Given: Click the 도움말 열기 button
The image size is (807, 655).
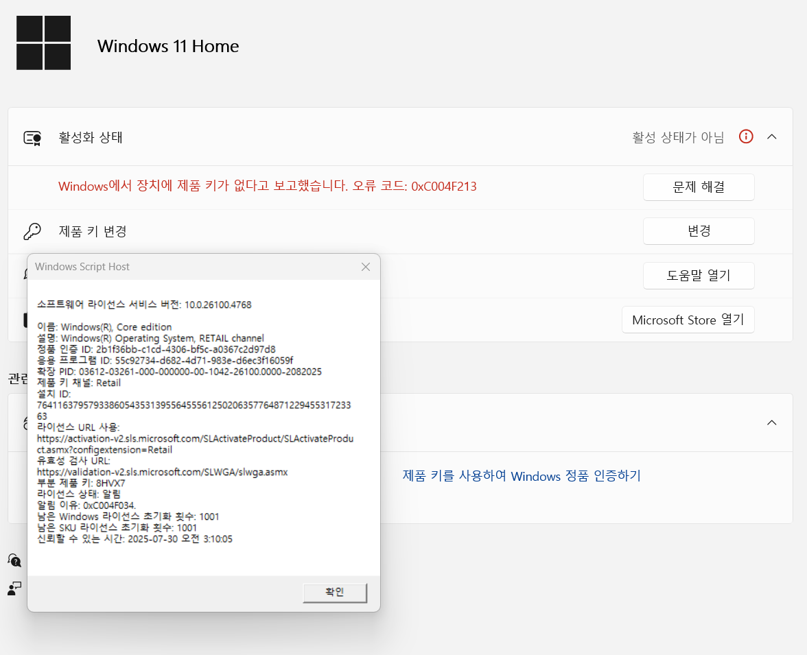Looking at the screenshot, I should click(699, 276).
